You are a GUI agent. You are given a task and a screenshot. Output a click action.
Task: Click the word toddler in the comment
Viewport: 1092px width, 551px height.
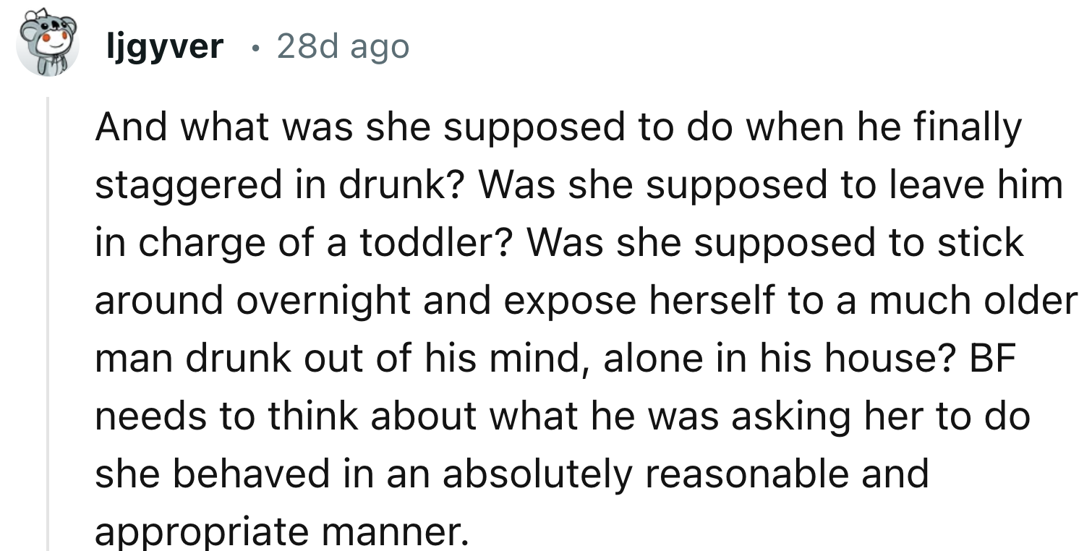(432, 244)
